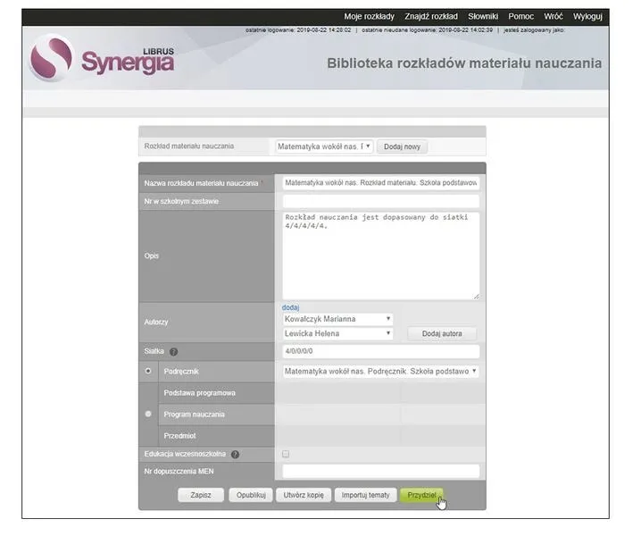This screenshot has height=536, width=641.
Task: Open the Rozkład materiału nauczania dropdown
Action: point(324,147)
